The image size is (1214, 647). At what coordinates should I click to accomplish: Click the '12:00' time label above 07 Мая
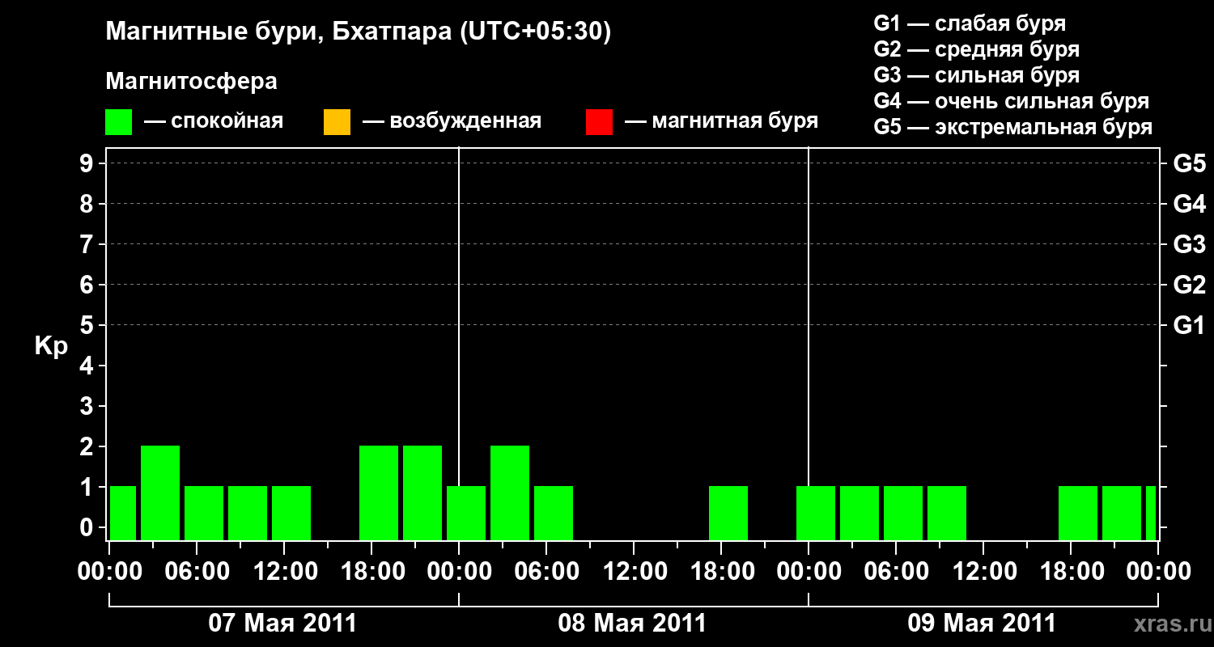[284, 572]
